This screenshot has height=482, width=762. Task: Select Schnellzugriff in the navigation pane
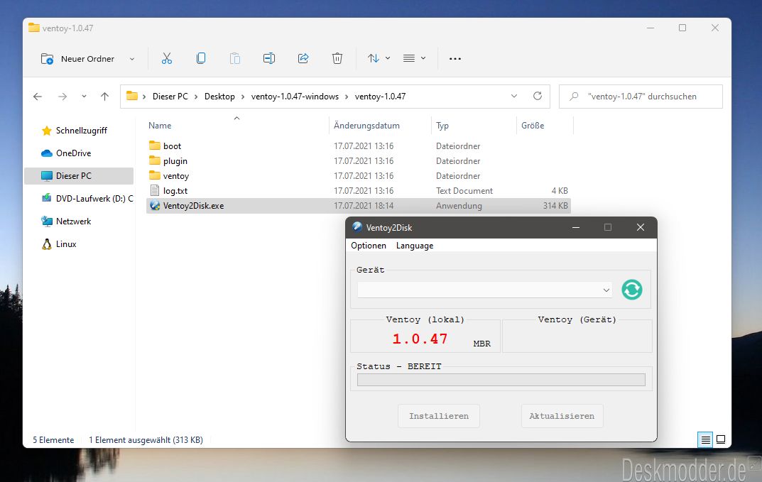tap(81, 130)
